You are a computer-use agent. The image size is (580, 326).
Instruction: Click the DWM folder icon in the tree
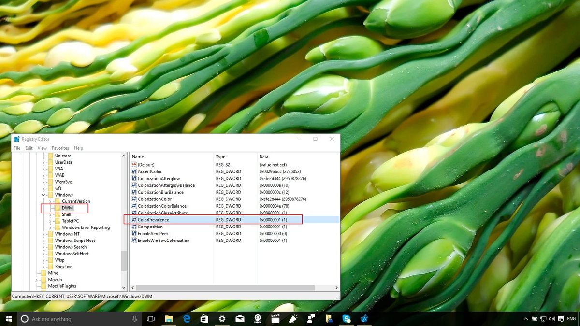click(58, 208)
